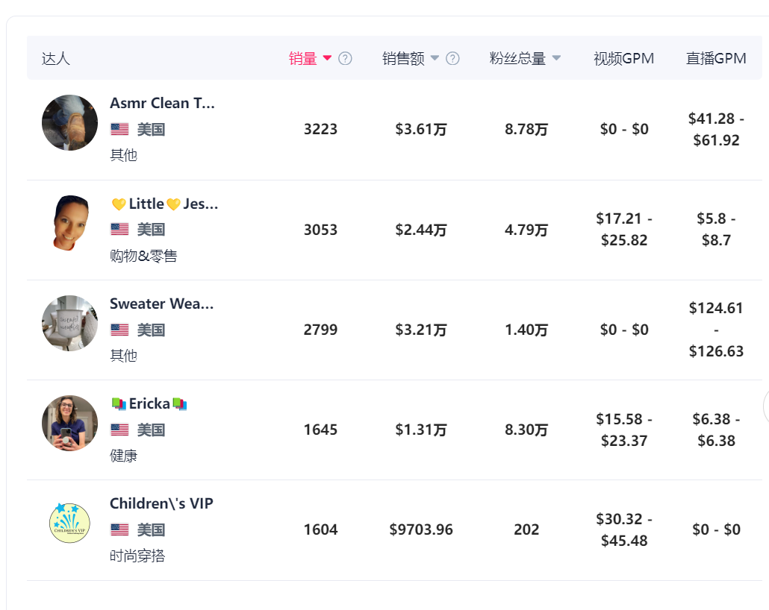Click the 直播GPM column header
Viewport: 769px width, 610px height.
716,58
